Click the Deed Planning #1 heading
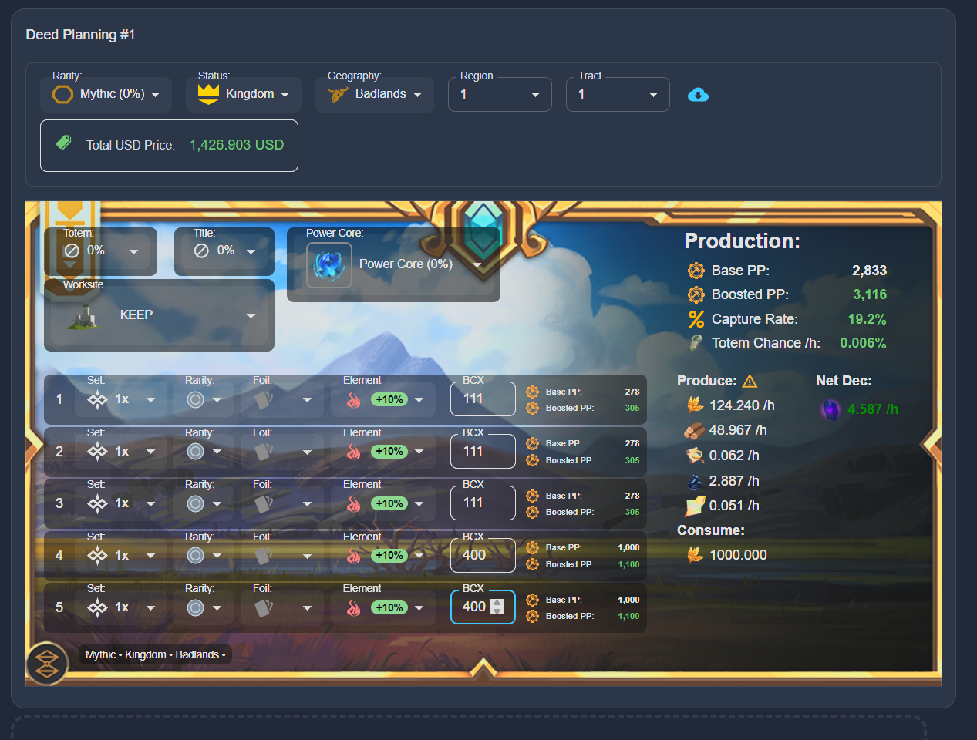 coord(80,35)
